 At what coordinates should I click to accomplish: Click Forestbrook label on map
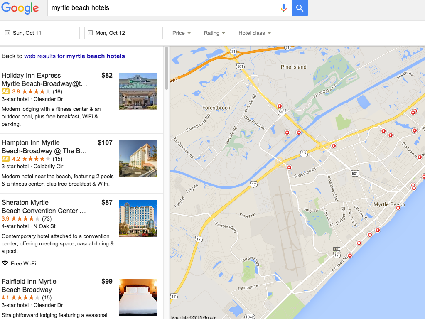pos(216,108)
